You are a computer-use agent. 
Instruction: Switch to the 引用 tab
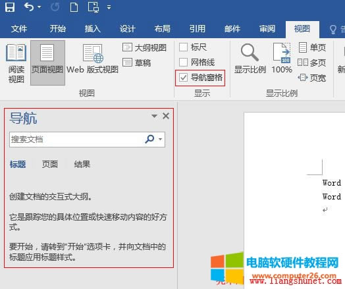click(x=198, y=29)
